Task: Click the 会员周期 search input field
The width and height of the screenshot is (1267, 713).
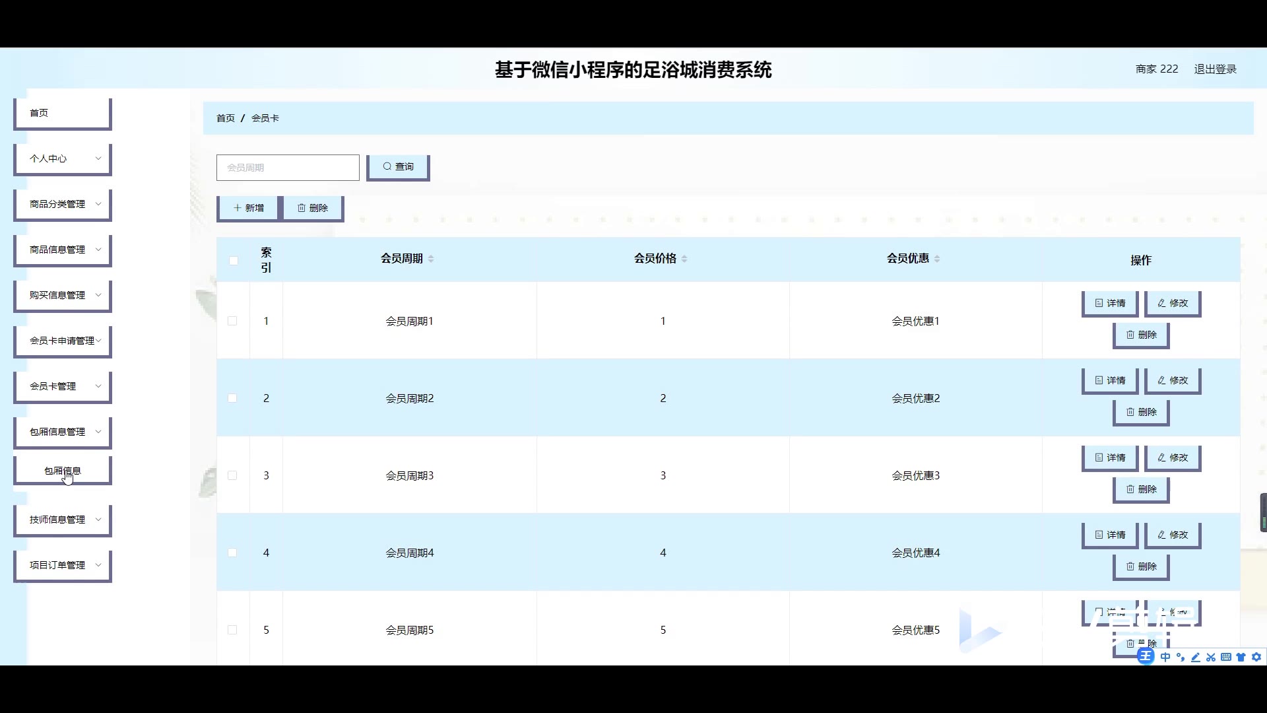Action: (288, 168)
